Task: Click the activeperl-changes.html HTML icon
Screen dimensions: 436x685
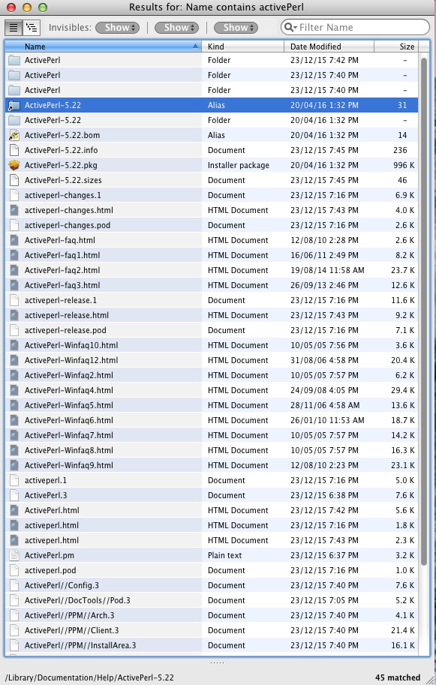Action: (14, 210)
